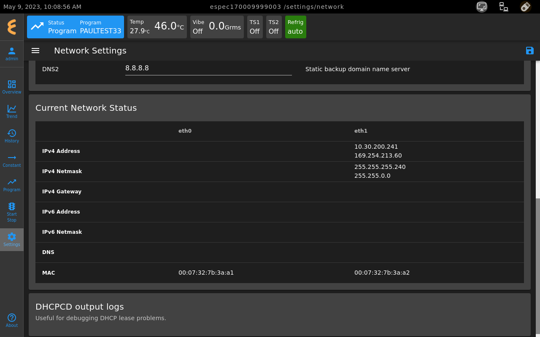Screen dimensions: 540x337
Task: Click the network connection icon in top bar
Action: pyautogui.click(x=503, y=7)
